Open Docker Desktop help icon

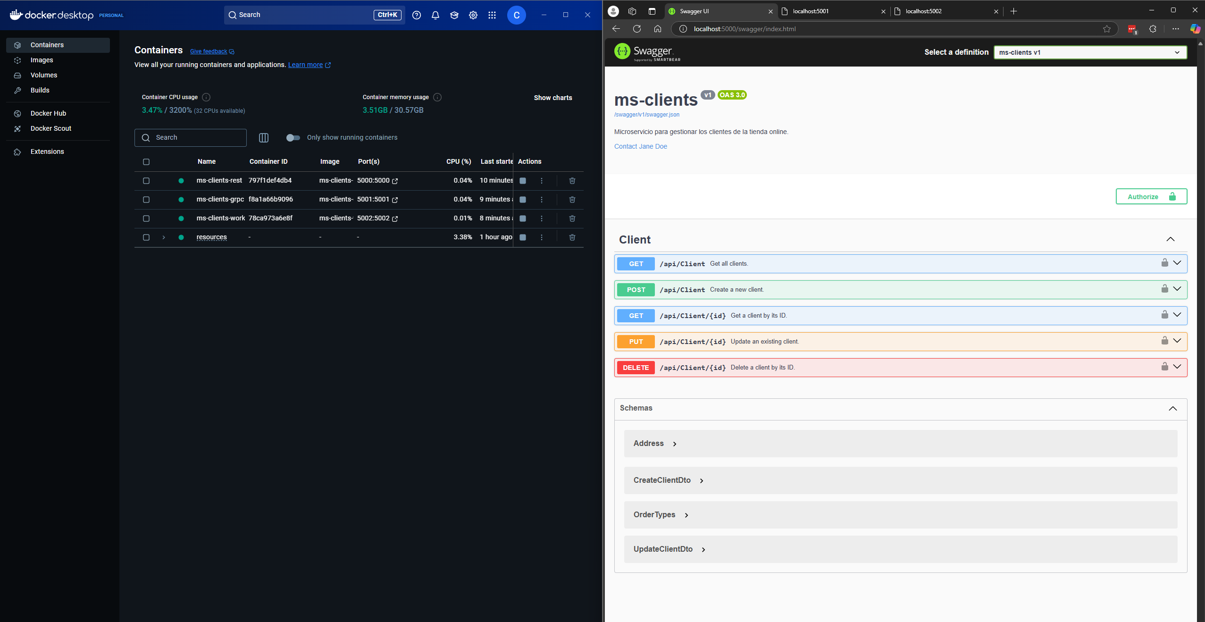point(416,15)
